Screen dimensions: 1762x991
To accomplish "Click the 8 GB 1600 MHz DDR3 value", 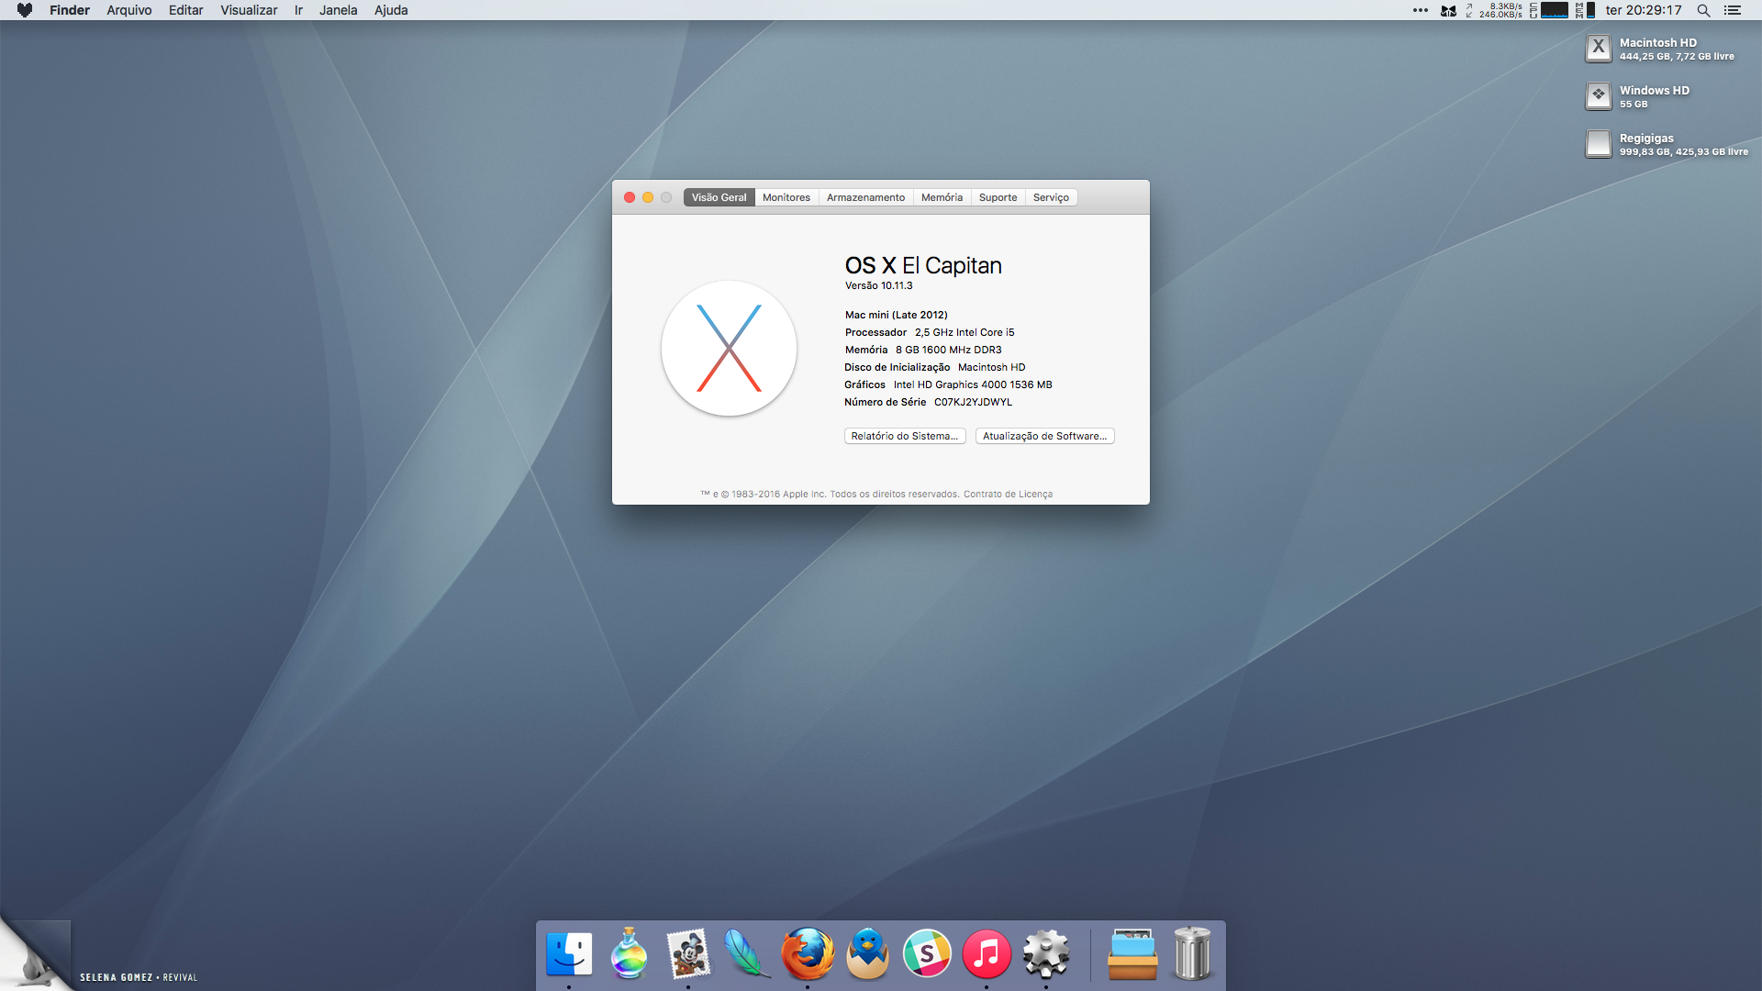I will tap(948, 350).
